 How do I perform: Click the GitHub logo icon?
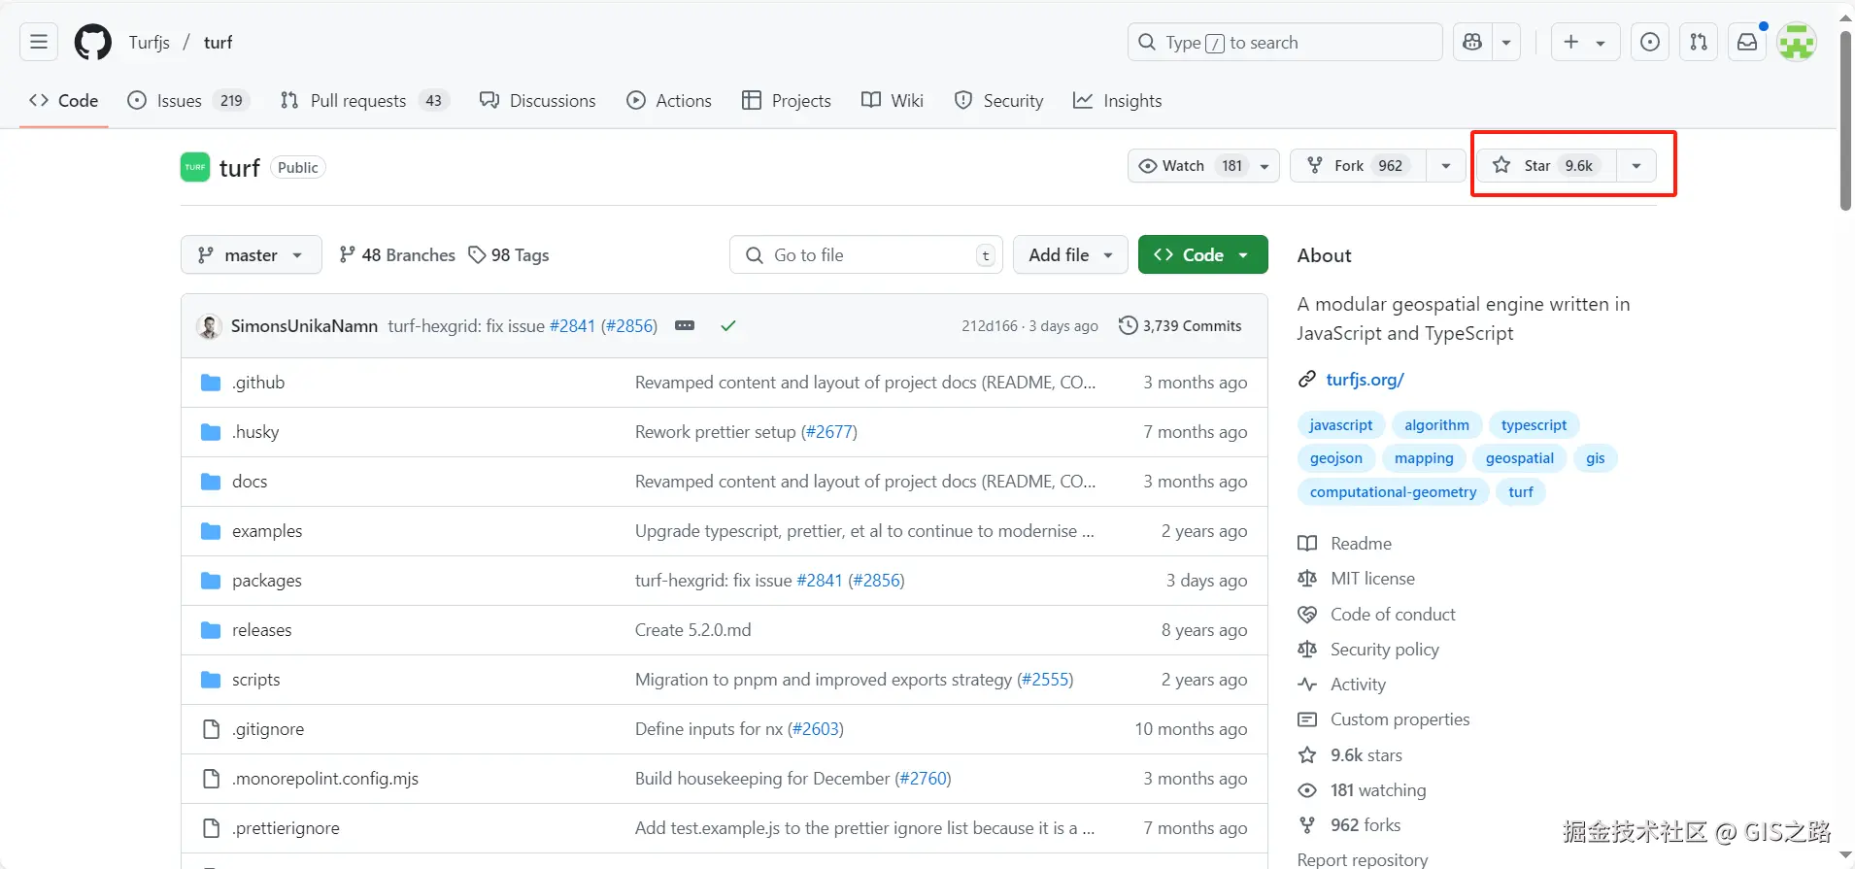click(93, 42)
